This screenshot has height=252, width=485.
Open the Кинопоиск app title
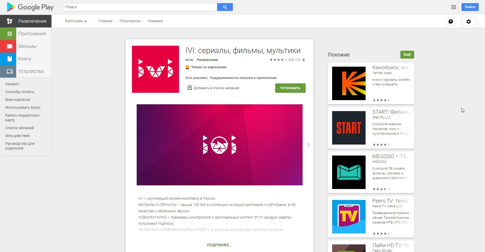coord(391,68)
